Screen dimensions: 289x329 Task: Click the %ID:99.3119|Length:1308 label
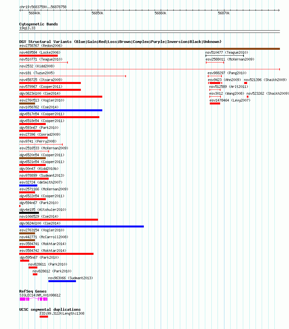pyautogui.click(x=62, y=313)
